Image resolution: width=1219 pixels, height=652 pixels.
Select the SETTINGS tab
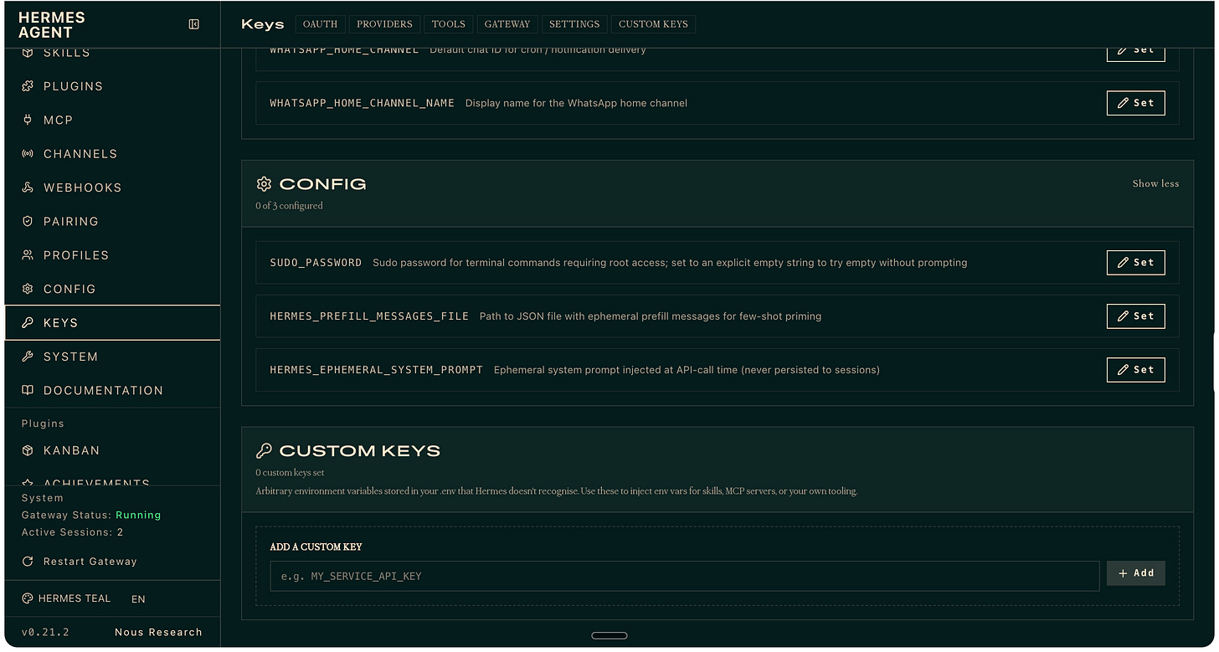click(x=574, y=24)
